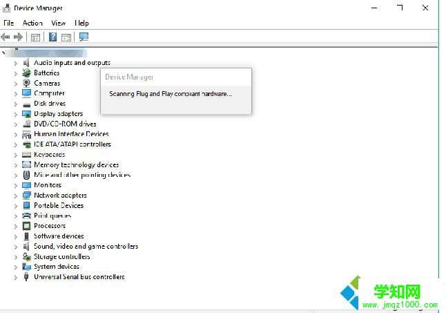Click the Forward arrow toolbar icon
Screen dimensions: 446x313
(x=18, y=37)
